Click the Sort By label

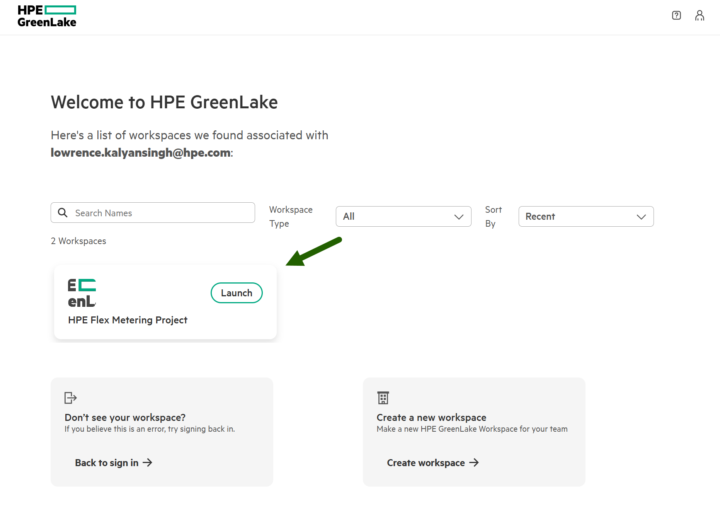494,217
